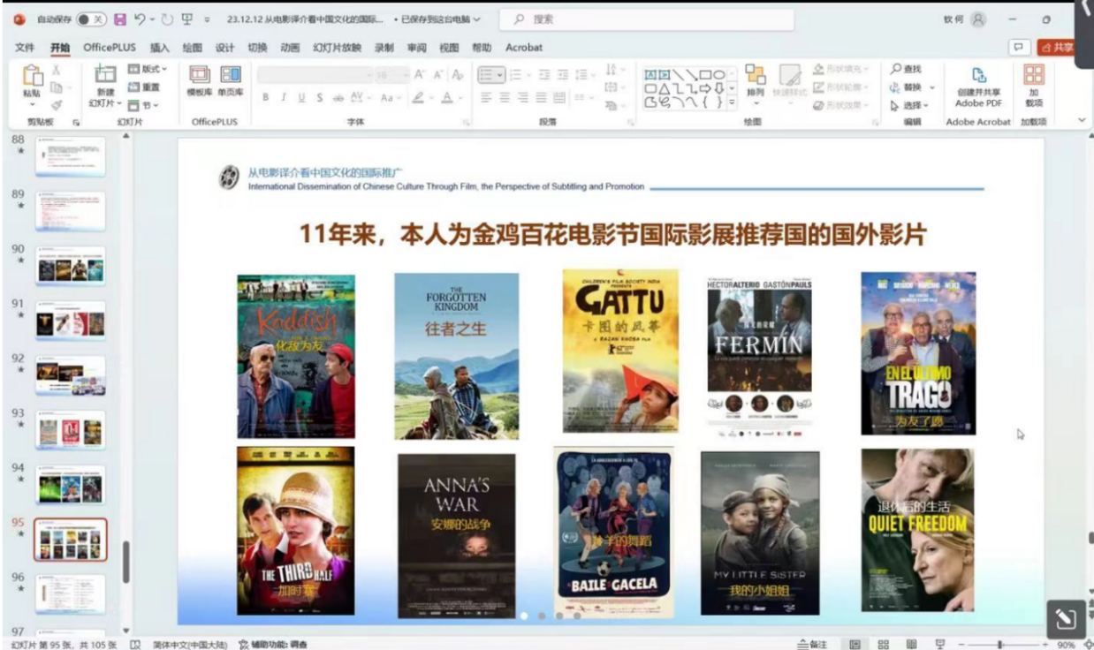Click the 共享 share button
Screen dimensions: 1094x650
1058,48
